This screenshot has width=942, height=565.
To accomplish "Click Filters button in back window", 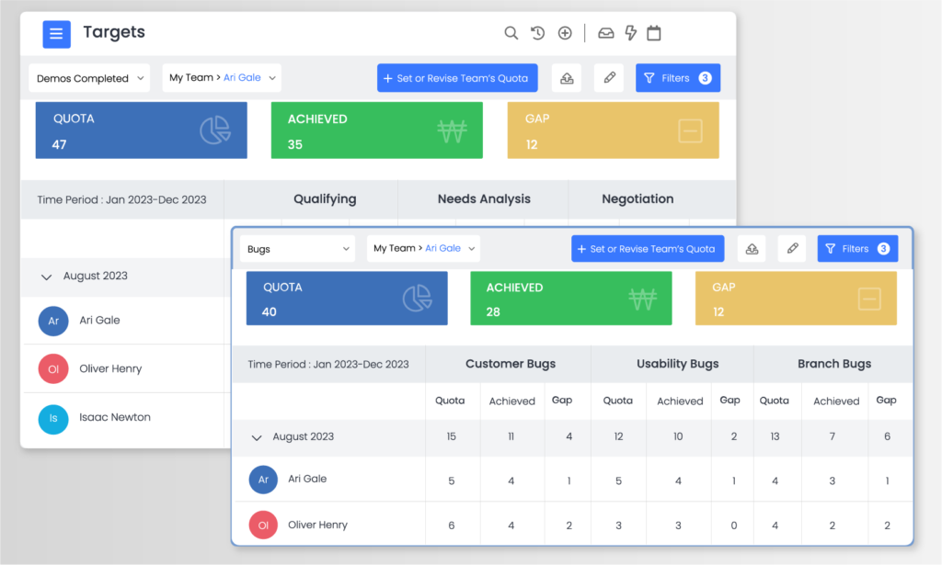I will [678, 78].
